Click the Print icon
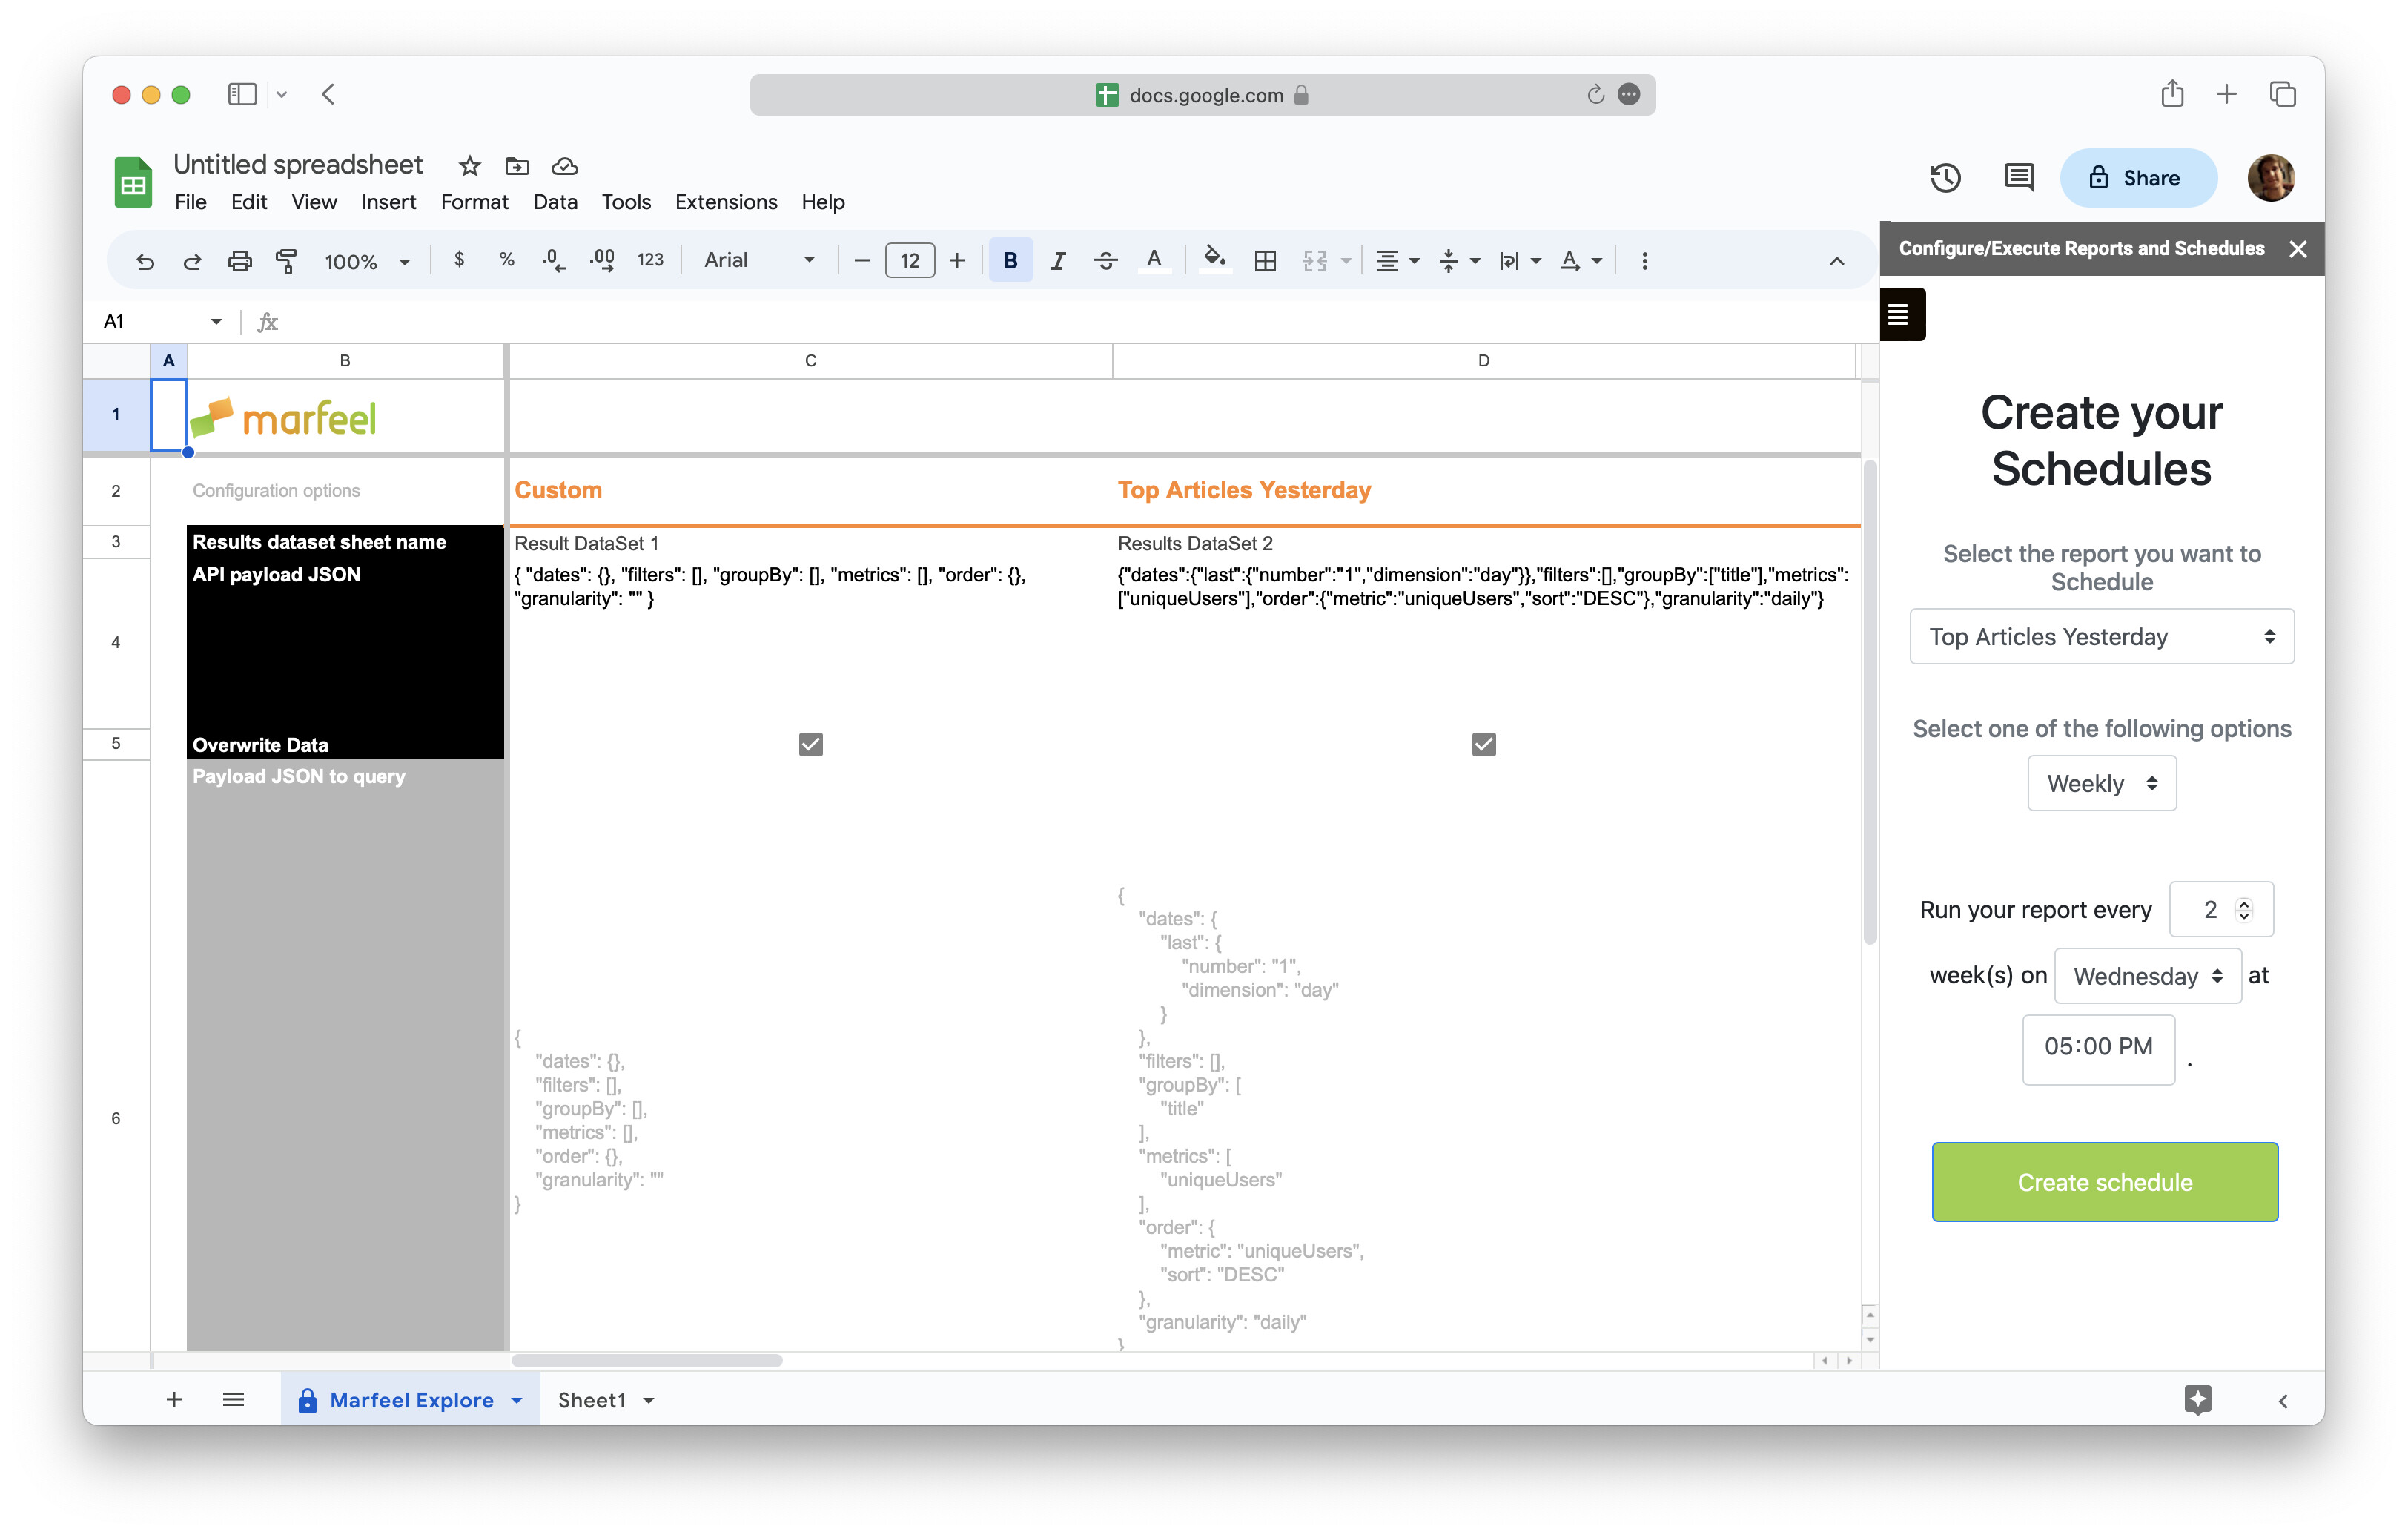The width and height of the screenshot is (2408, 1535). pyautogui.click(x=240, y=260)
